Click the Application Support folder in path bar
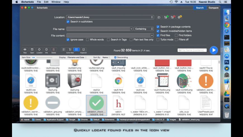 pos(54,120)
